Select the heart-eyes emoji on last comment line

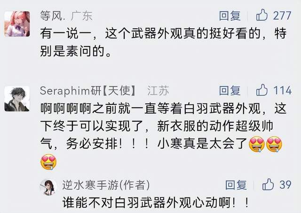click(x=48, y=162)
